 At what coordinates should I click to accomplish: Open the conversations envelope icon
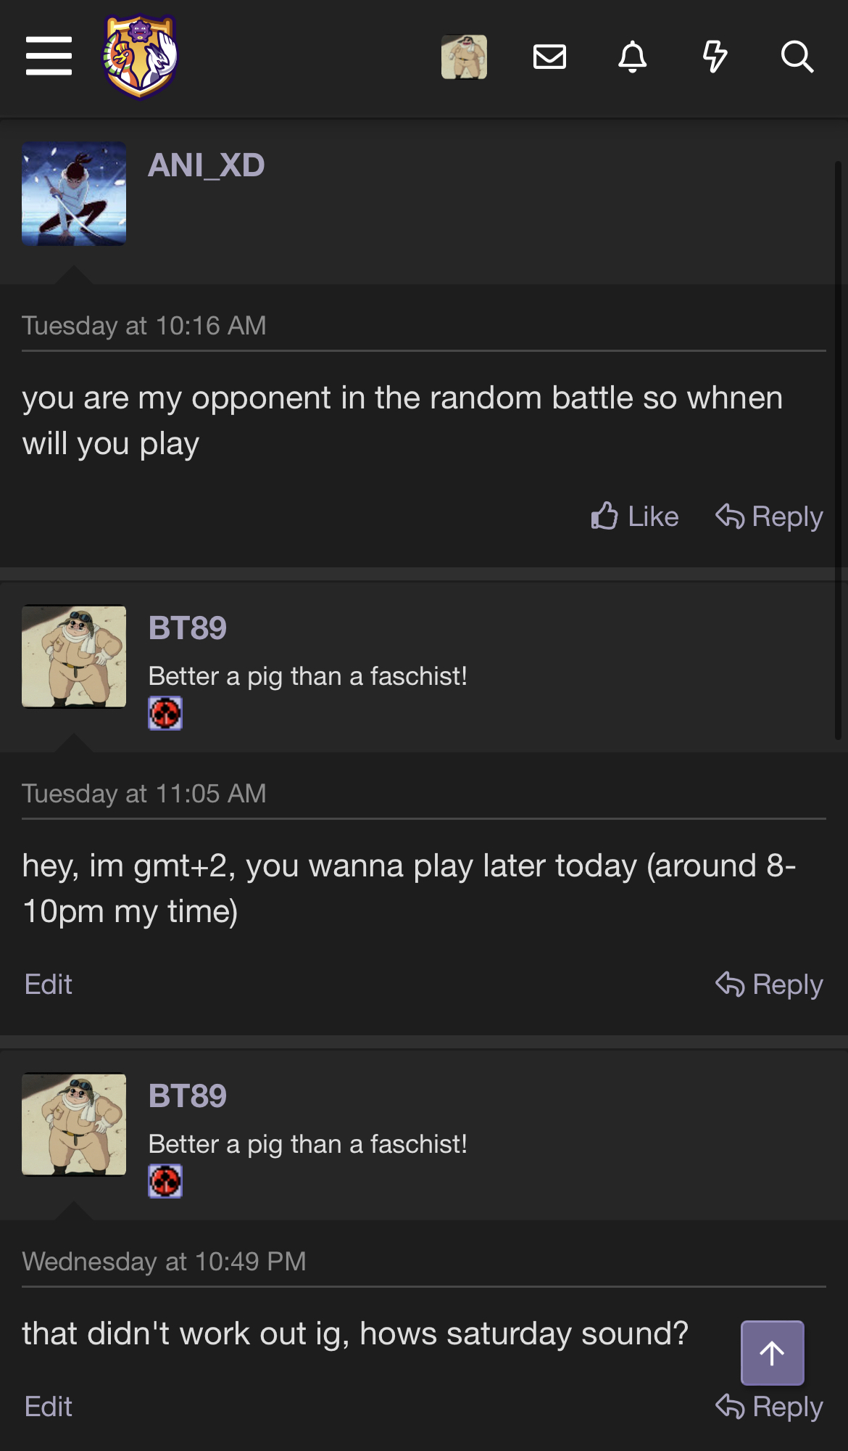549,57
